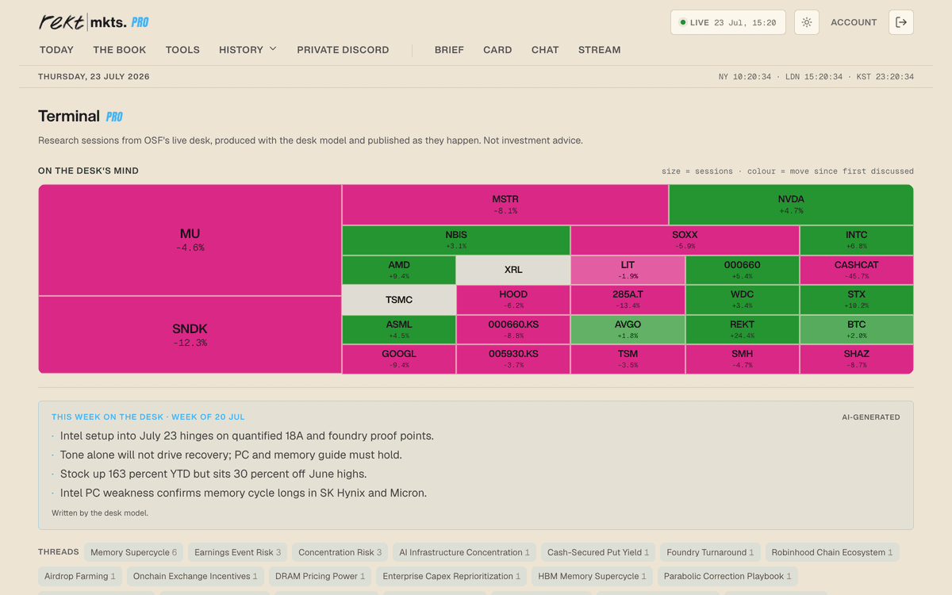Click the 285A.T heatmap cell

(628, 300)
